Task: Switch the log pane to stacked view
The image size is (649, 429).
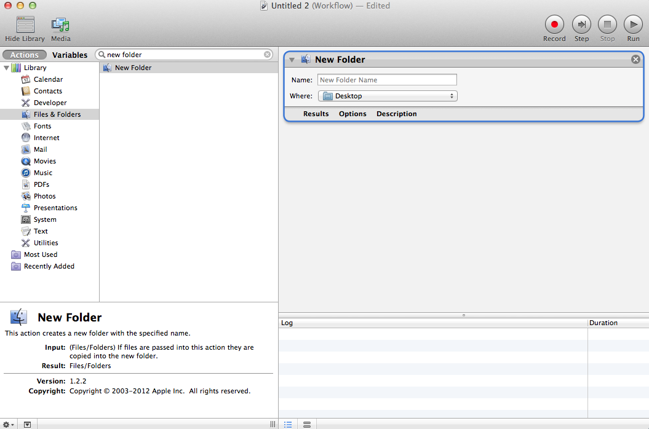Action: pos(307,424)
